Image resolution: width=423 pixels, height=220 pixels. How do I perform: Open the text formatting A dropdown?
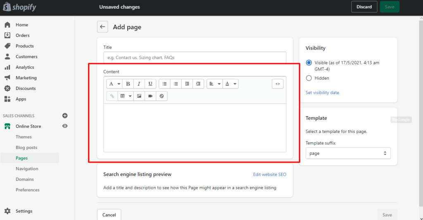point(114,84)
